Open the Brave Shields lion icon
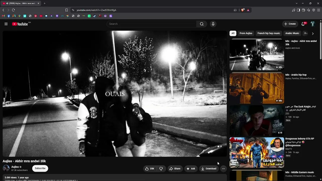This screenshot has width=322, height=181. 243,10
